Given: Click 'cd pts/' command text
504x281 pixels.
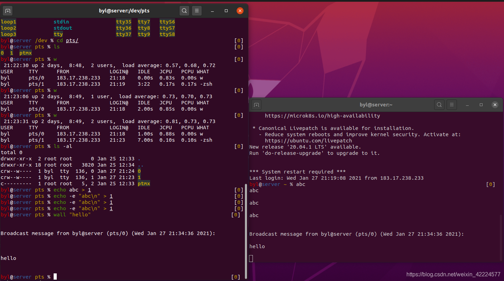Looking at the screenshot, I should click(x=67, y=40).
